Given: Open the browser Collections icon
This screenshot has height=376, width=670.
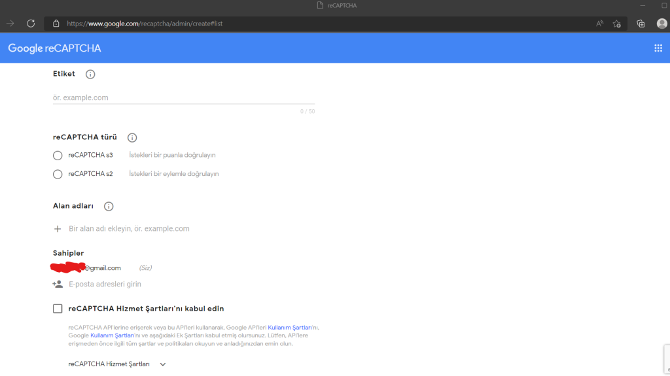Looking at the screenshot, I should tap(641, 24).
